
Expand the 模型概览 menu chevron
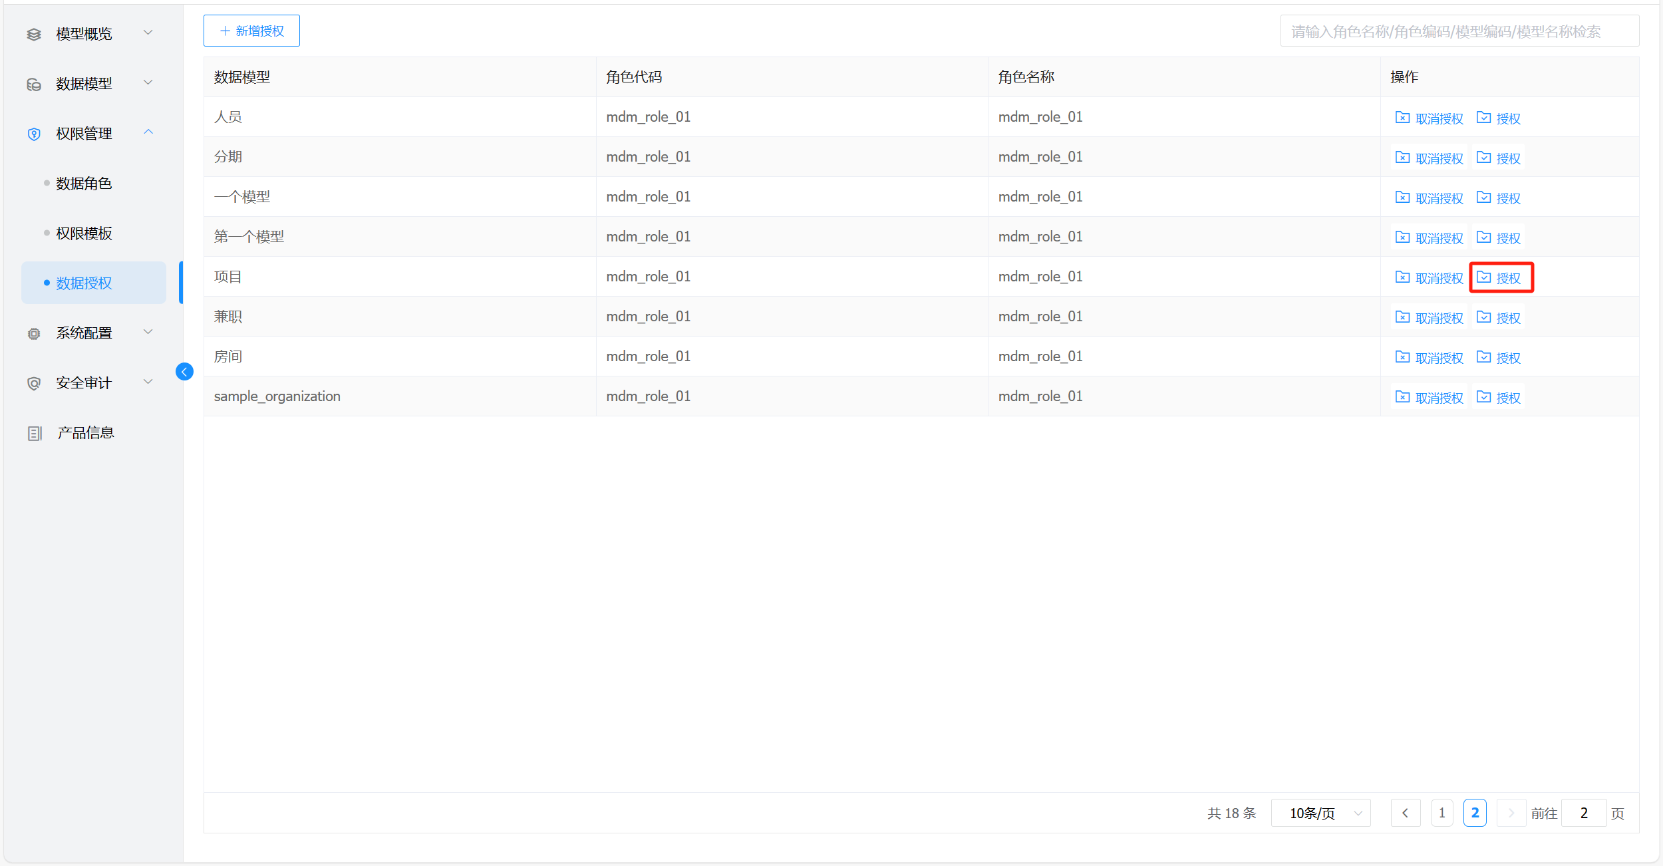tap(148, 33)
